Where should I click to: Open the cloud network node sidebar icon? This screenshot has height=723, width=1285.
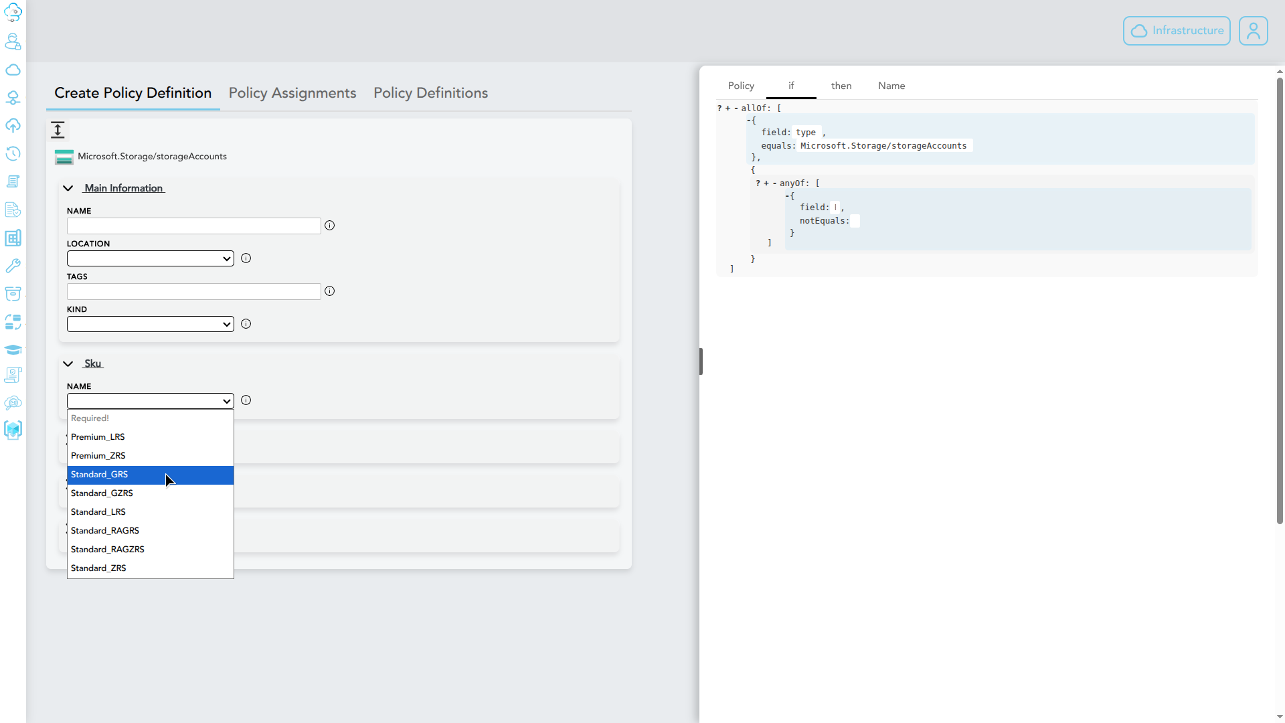(13, 98)
